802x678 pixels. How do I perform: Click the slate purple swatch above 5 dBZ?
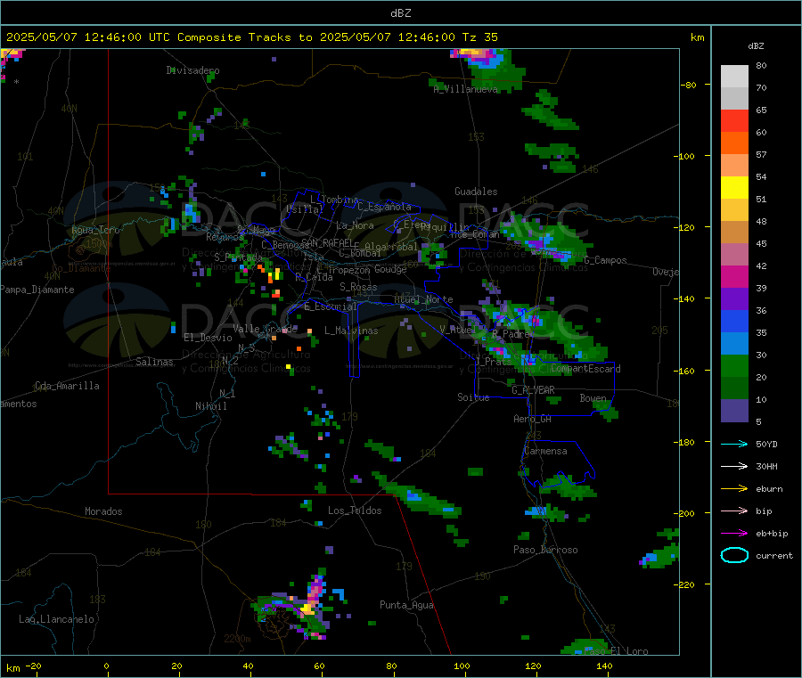coord(734,410)
